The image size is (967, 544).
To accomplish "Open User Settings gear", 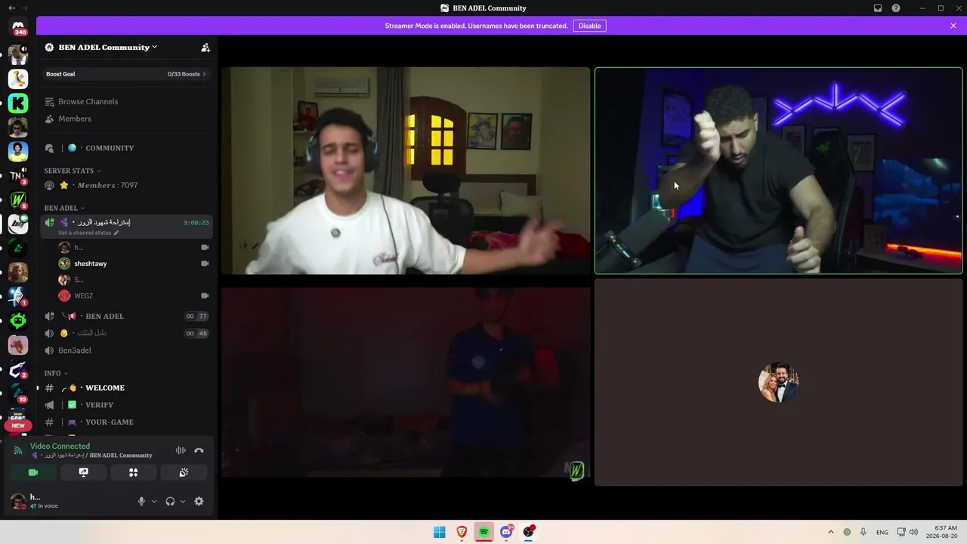I will 199,501.
